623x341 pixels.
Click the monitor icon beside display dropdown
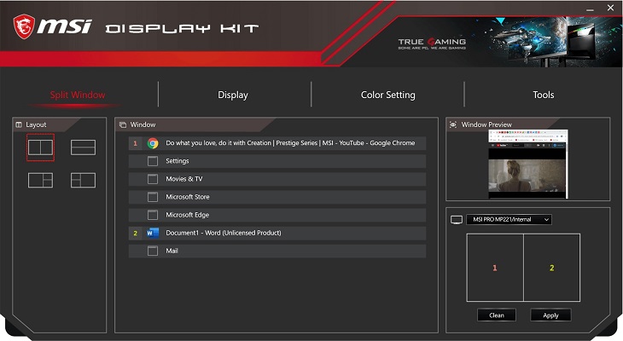point(457,219)
